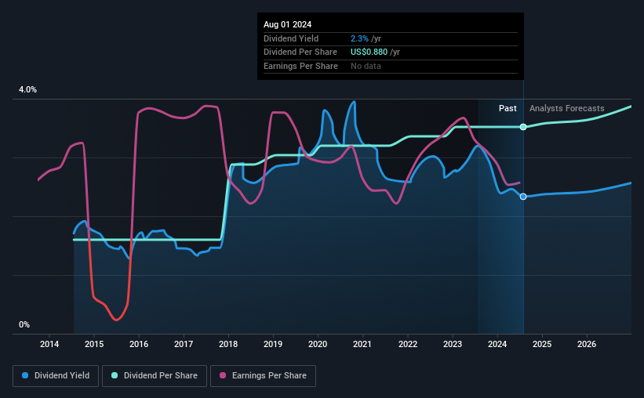This screenshot has width=644, height=398.
Task: Click the blue Dividend Yield legend dot
Action: point(25,375)
